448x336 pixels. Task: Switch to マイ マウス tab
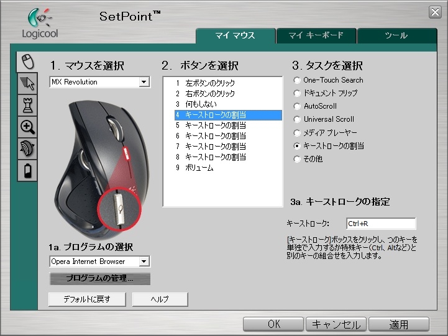235,35
